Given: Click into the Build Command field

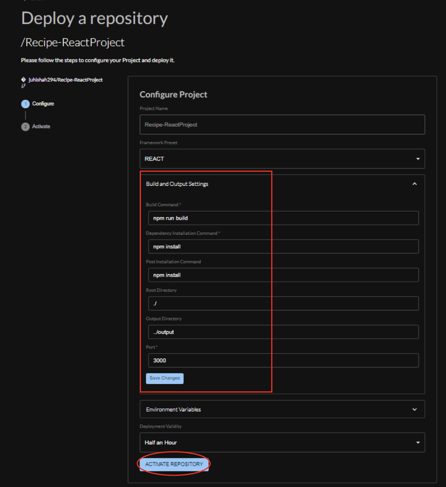Looking at the screenshot, I should click(x=283, y=218).
